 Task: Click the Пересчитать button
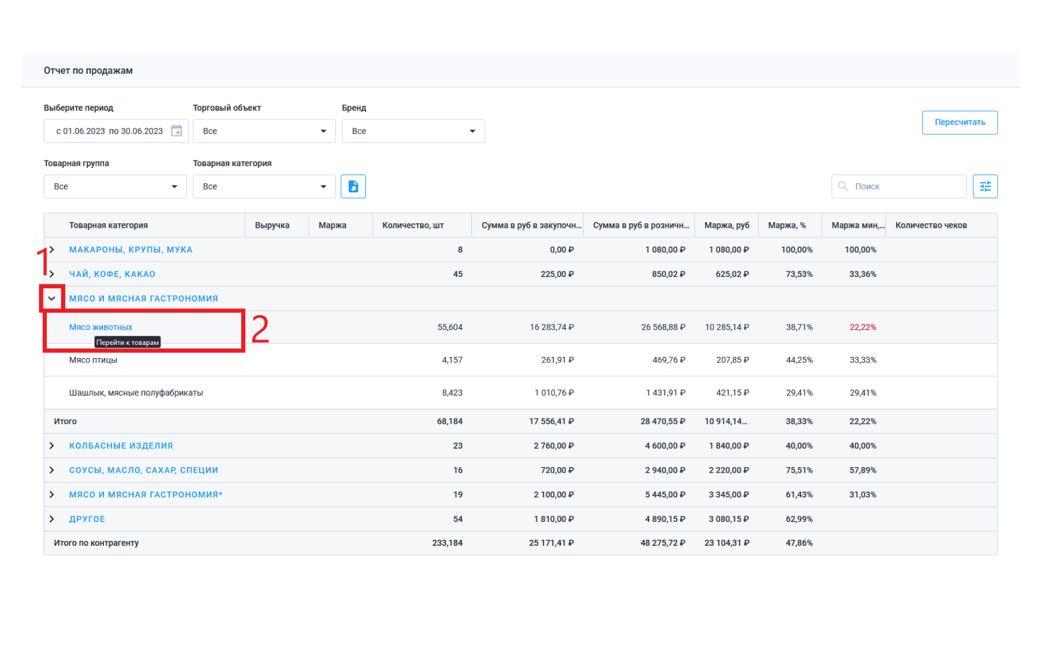959,122
